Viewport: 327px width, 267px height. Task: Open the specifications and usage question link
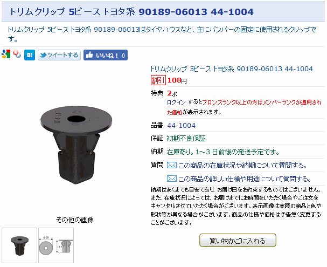[245, 179]
